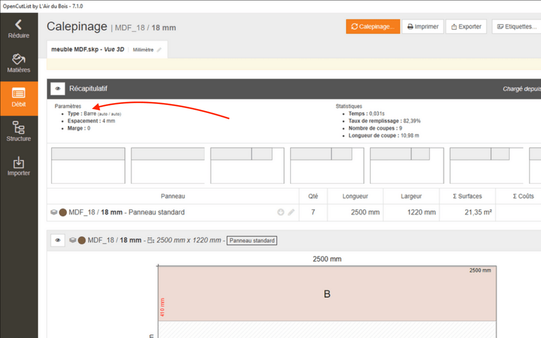Click the round arrow icon in MDF_18 row
Image resolution: width=541 pixels, height=338 pixels.
[x=281, y=212]
